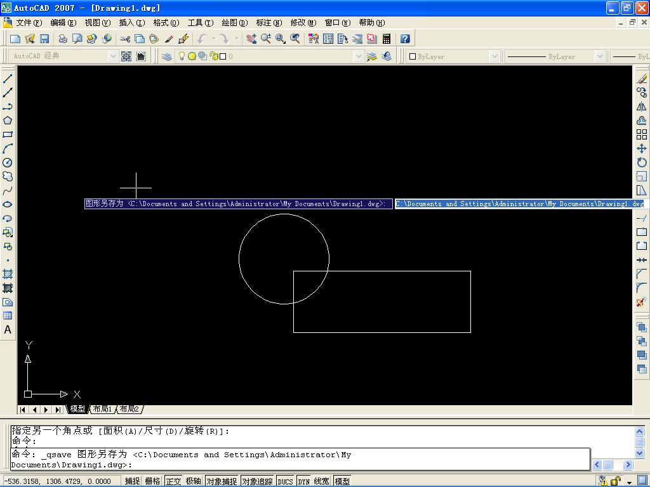
Task: Toggle 极轴 polar tracking
Action: click(193, 481)
